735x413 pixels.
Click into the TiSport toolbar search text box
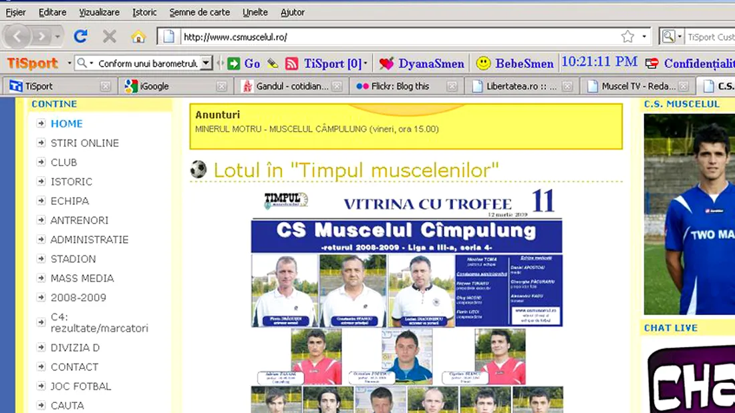point(148,63)
